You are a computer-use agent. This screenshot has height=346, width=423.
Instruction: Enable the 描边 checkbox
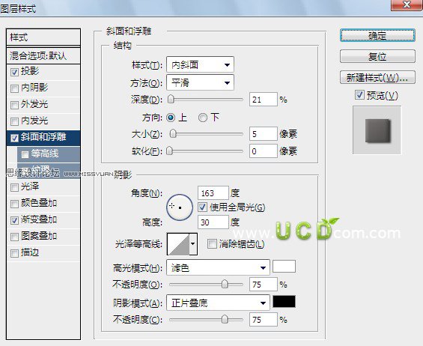click(14, 253)
